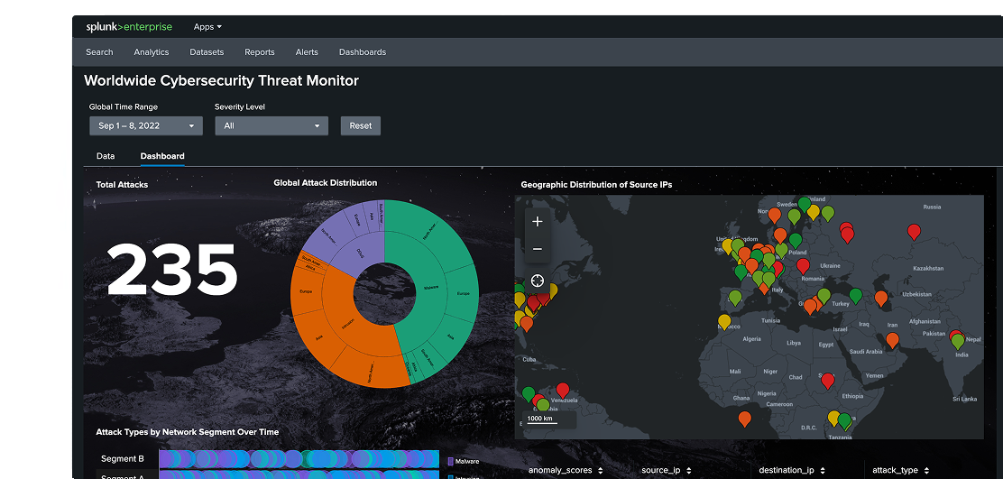Switch to the Data tab
Viewport: 1003px width, 479px height.
106,156
